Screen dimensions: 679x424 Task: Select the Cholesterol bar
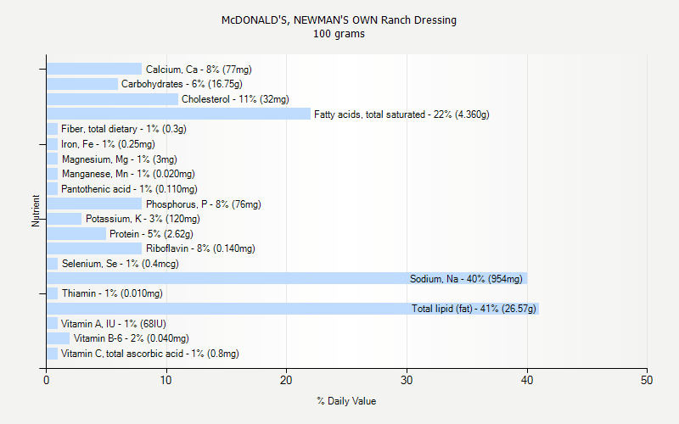(113, 99)
